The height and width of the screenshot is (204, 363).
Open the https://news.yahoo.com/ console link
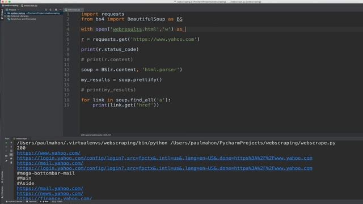click(x=50, y=194)
